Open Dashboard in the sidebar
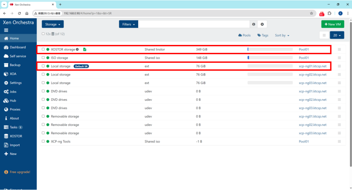 pyautogui.click(x=18, y=47)
